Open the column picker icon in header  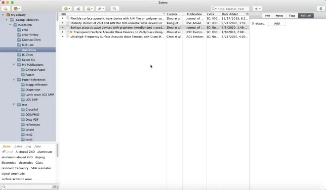247,14
